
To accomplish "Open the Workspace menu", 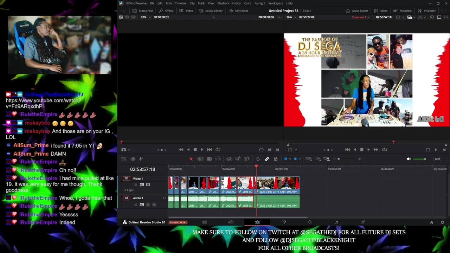I will coord(276,3).
